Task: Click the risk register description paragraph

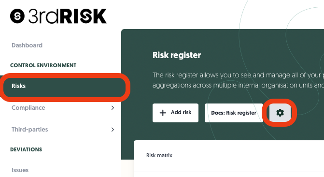Action: tap(238, 80)
